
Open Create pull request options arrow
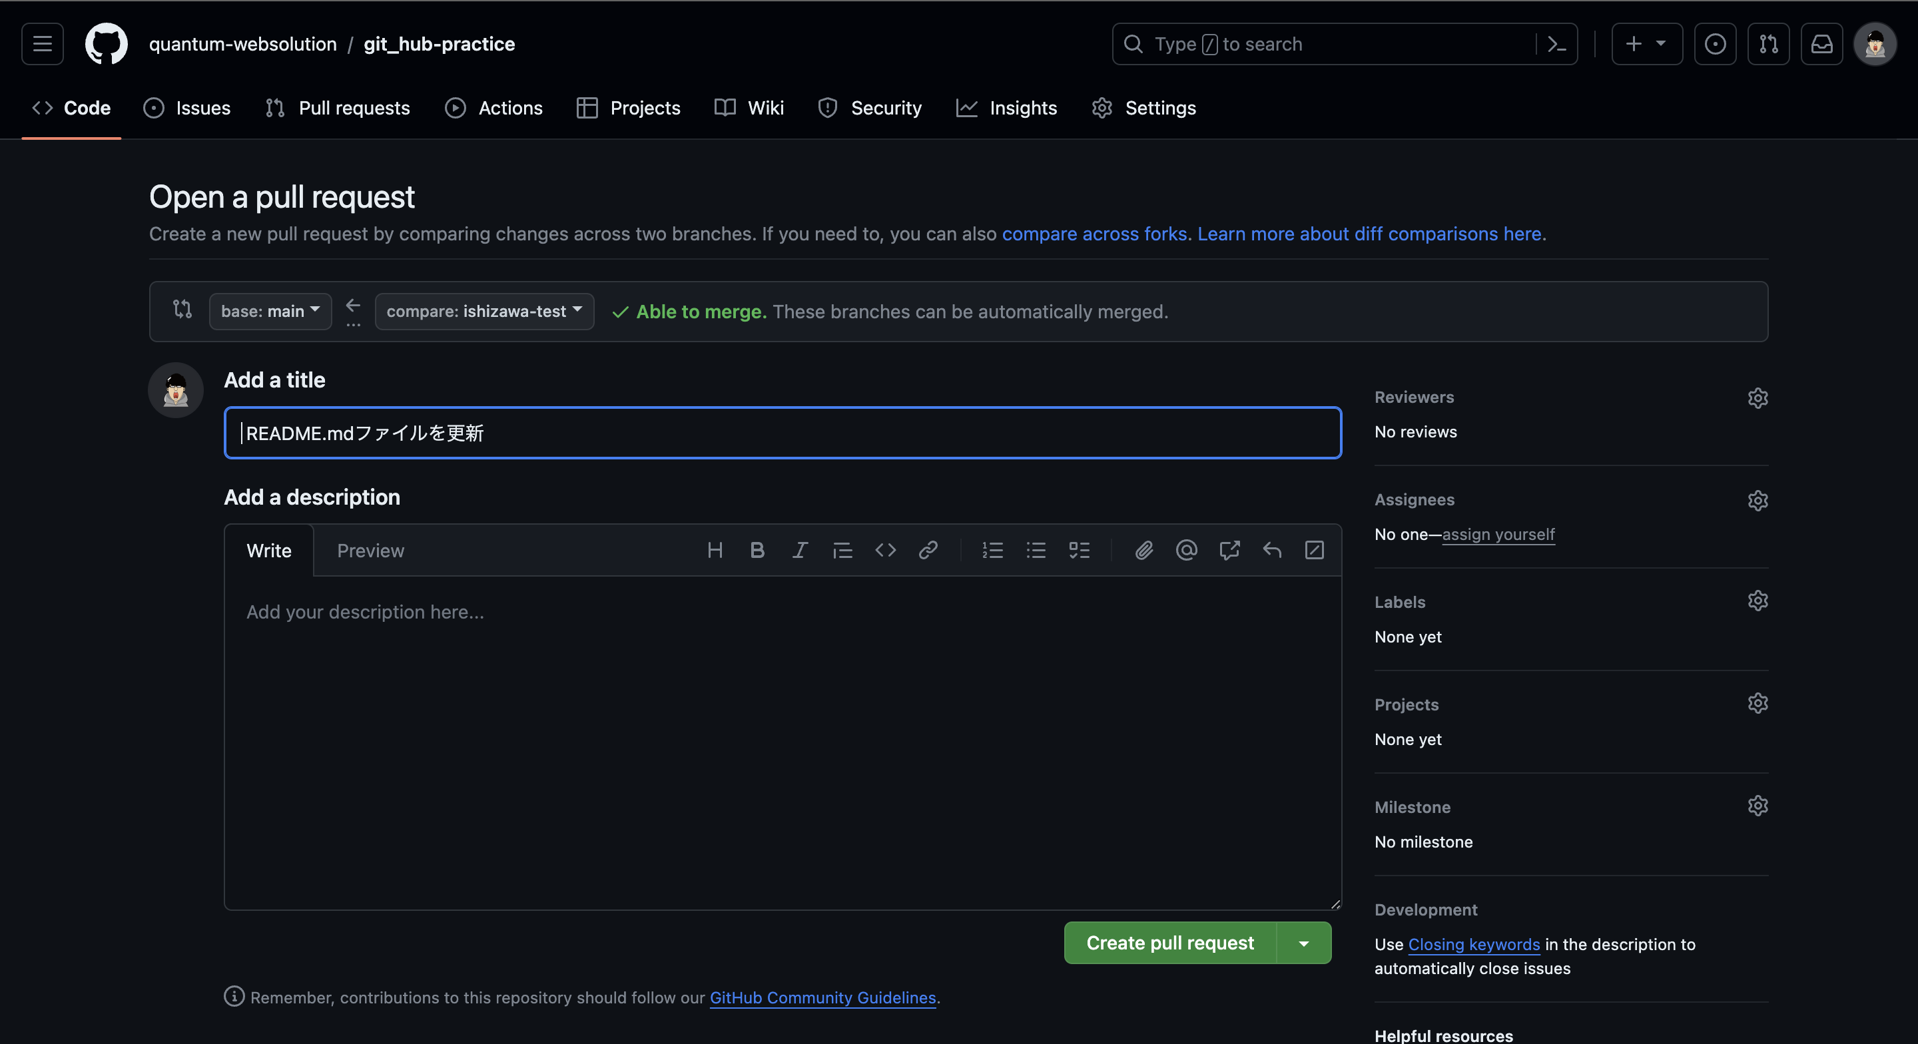[1304, 943]
